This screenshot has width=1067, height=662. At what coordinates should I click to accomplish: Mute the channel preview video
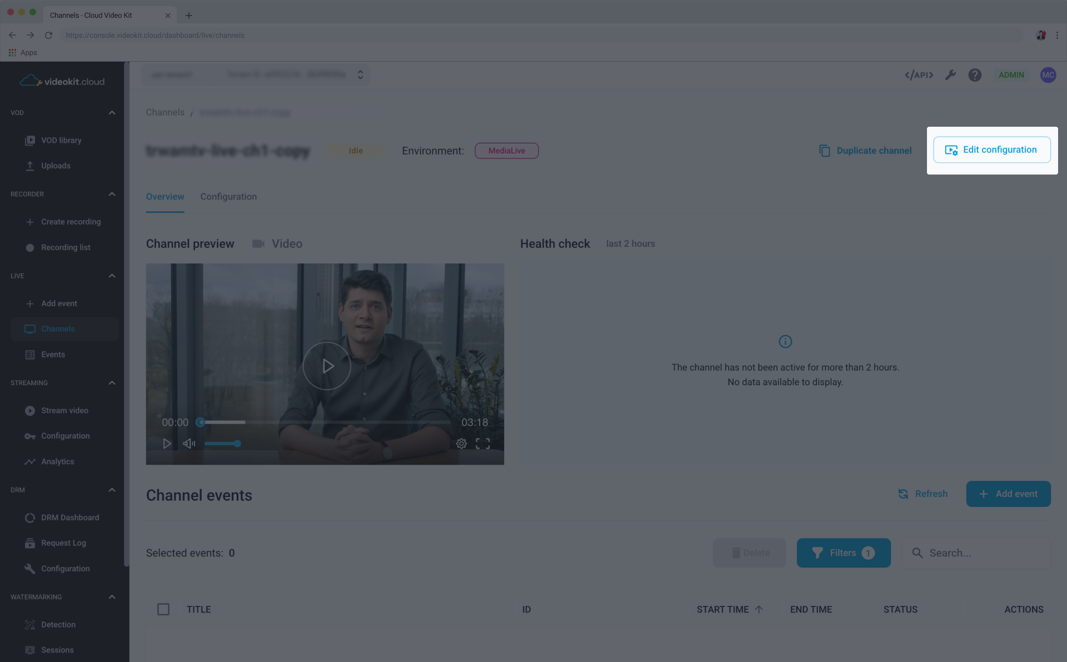(x=189, y=444)
